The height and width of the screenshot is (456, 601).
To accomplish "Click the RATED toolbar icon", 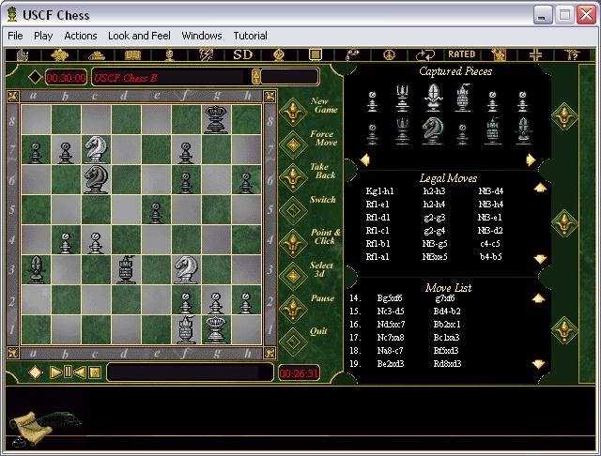I will tap(461, 54).
